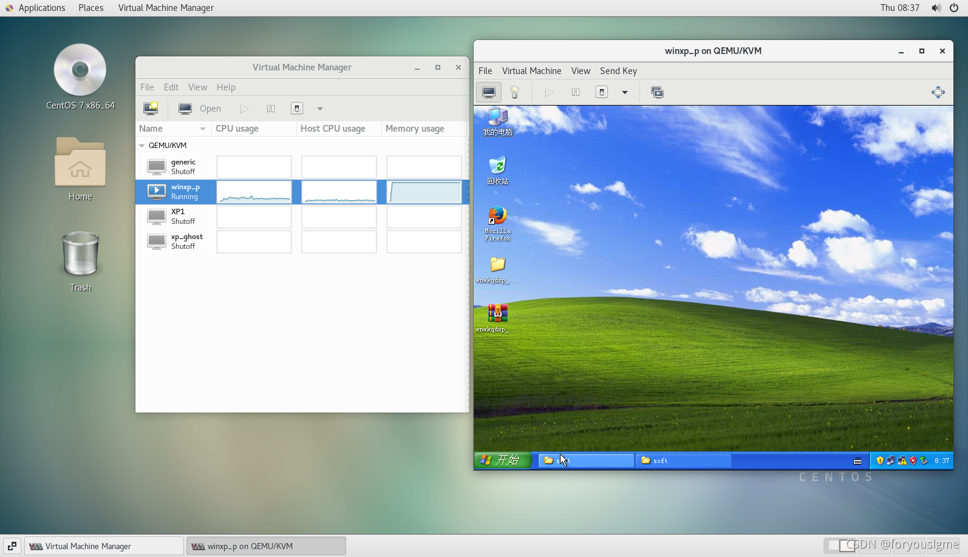Collapse the QEMU/KVM connection tree
The height and width of the screenshot is (557, 968).
[142, 146]
